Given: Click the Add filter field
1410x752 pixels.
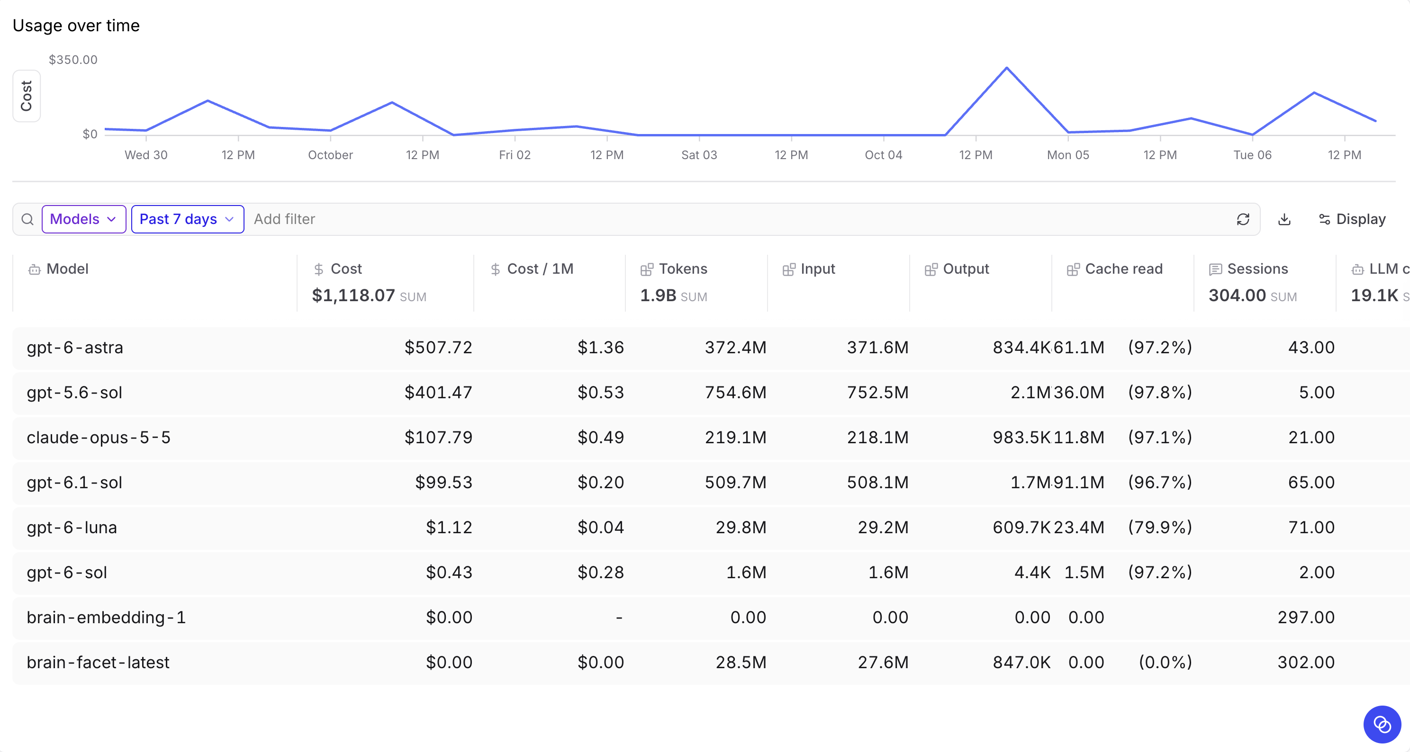Looking at the screenshot, I should click(285, 219).
